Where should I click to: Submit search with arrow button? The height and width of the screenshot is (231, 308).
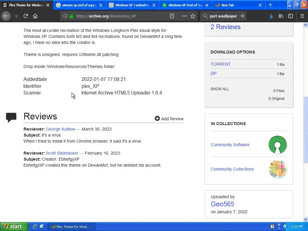(x=242, y=16)
